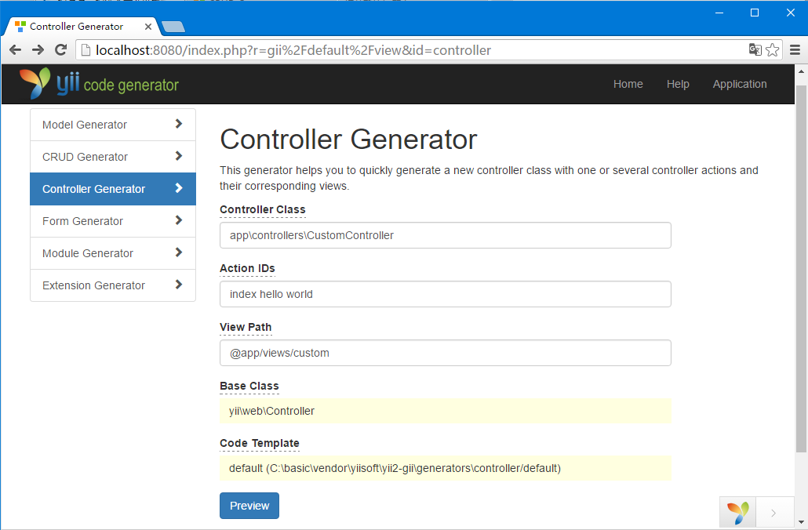Open the Chrome hamburger menu
808x530 pixels.
[x=795, y=50]
